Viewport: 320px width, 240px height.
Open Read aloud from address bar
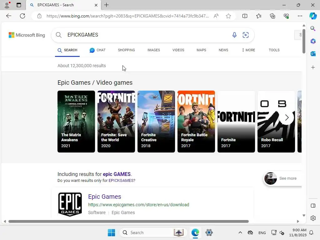coord(216,16)
